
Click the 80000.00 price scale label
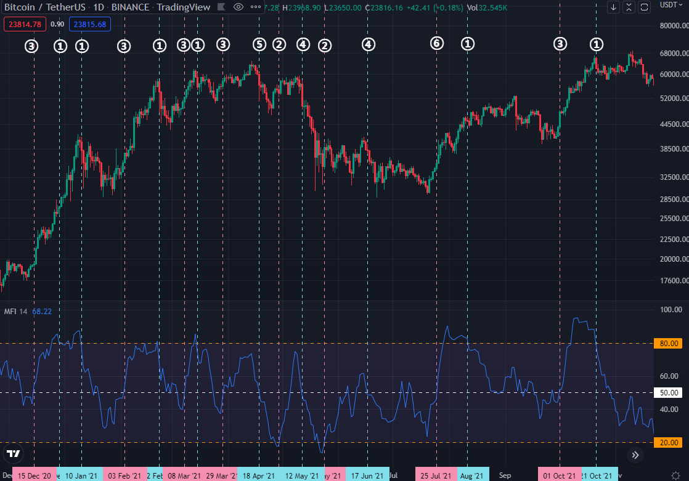(x=674, y=26)
